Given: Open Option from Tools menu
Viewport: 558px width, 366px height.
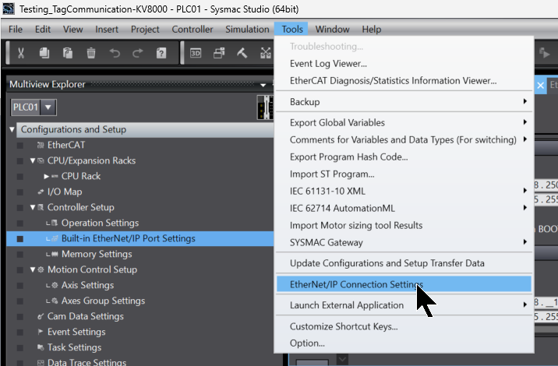Looking at the screenshot, I should tap(404, 343).
